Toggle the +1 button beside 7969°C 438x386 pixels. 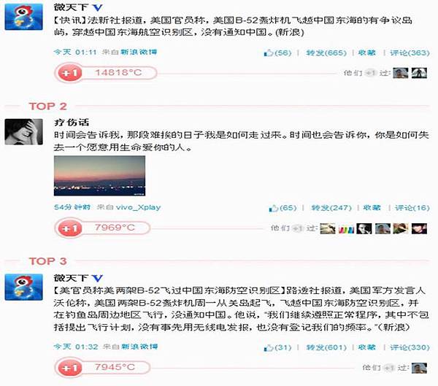69,228
